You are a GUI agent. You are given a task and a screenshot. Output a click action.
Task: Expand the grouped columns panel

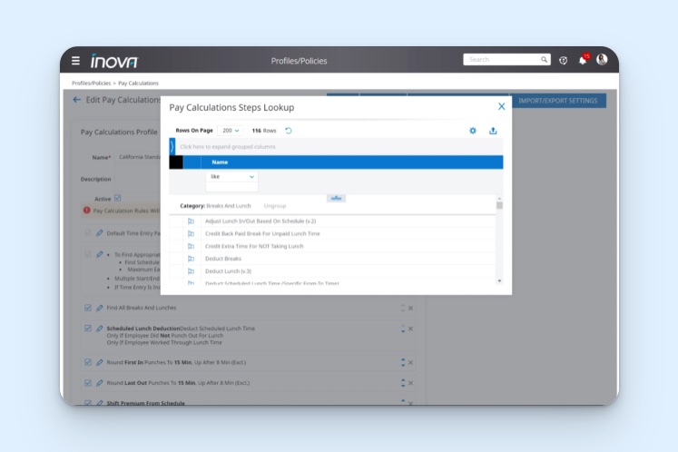point(172,147)
